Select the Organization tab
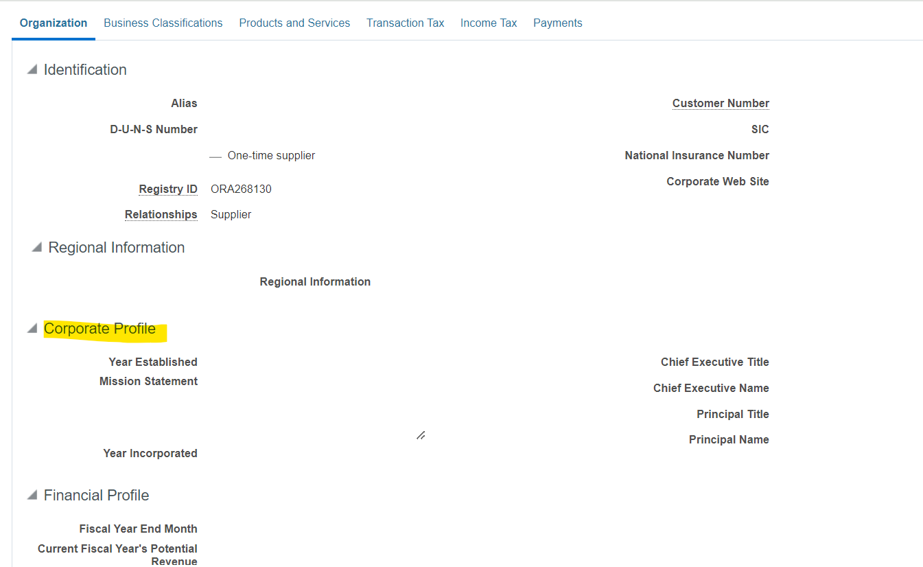This screenshot has width=923, height=567. point(53,23)
